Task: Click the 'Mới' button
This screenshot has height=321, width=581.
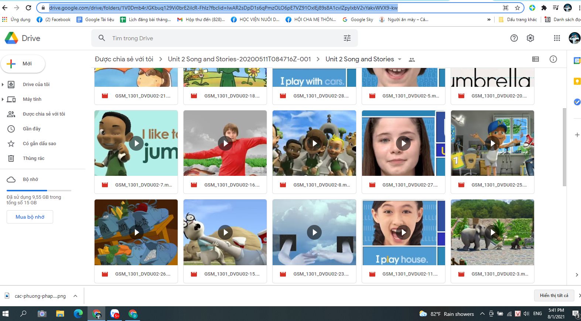Action: [23, 64]
